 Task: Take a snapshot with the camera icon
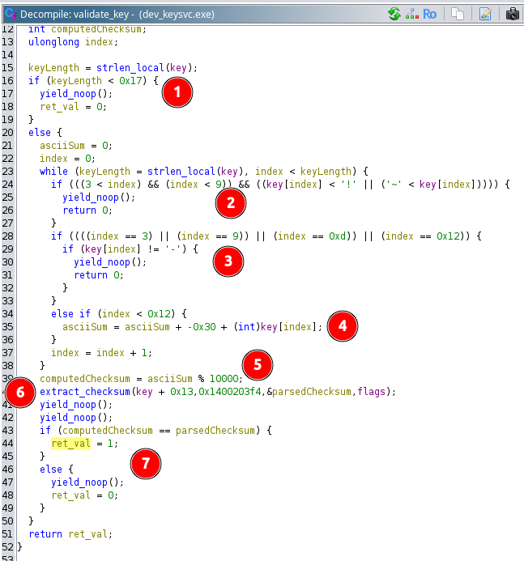(513, 14)
